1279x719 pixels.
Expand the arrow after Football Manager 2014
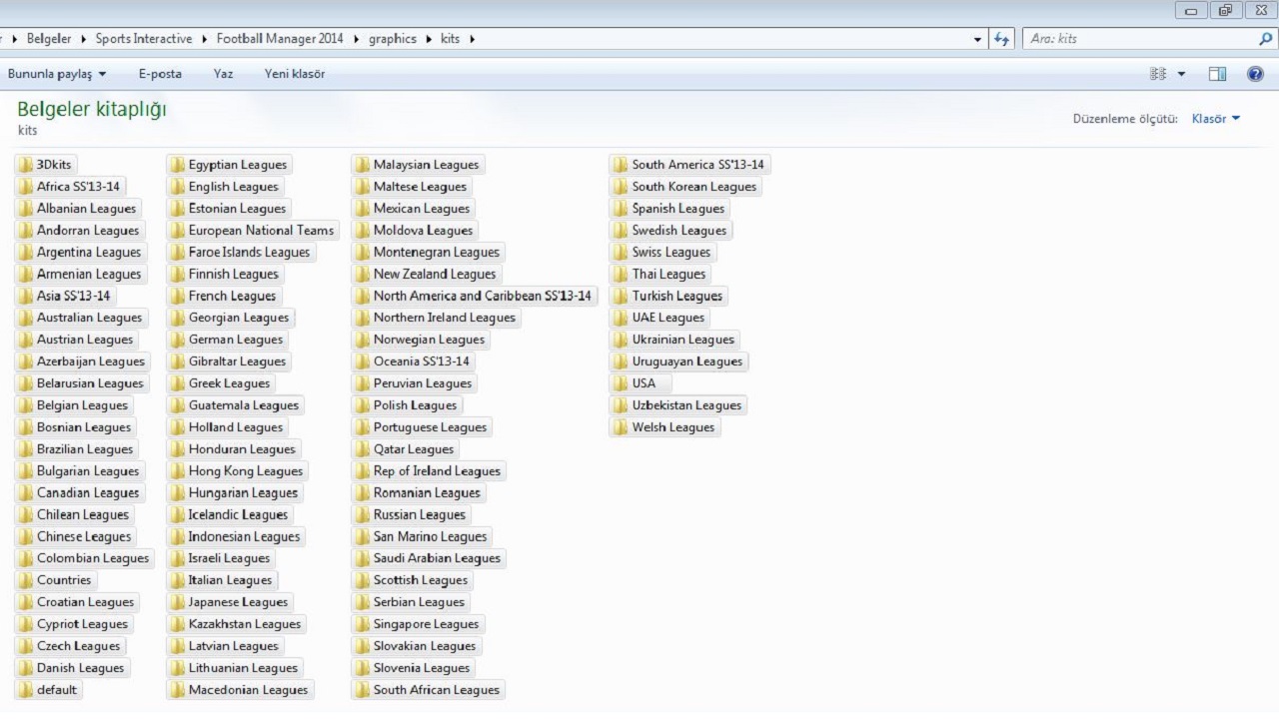tap(356, 39)
